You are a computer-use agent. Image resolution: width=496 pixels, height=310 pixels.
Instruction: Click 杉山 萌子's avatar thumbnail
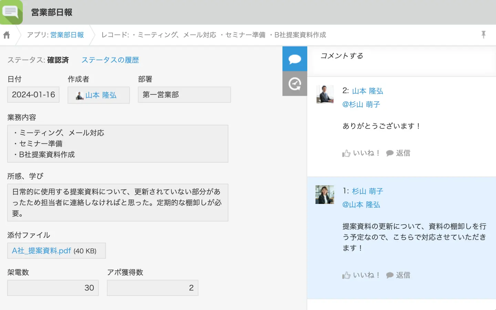coord(325,195)
